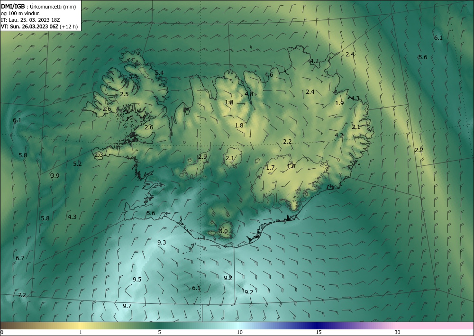Click the color scale label 1

(x=81, y=332)
